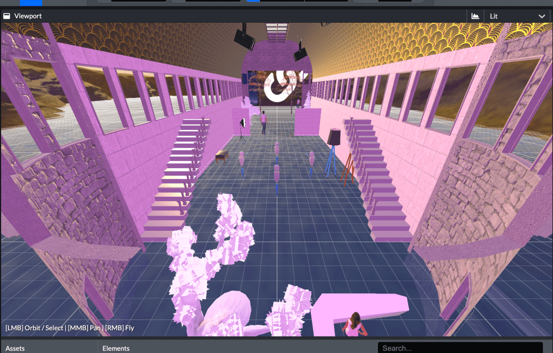Select the right pink staircase
This screenshot has width=553, height=353.
click(378, 178)
